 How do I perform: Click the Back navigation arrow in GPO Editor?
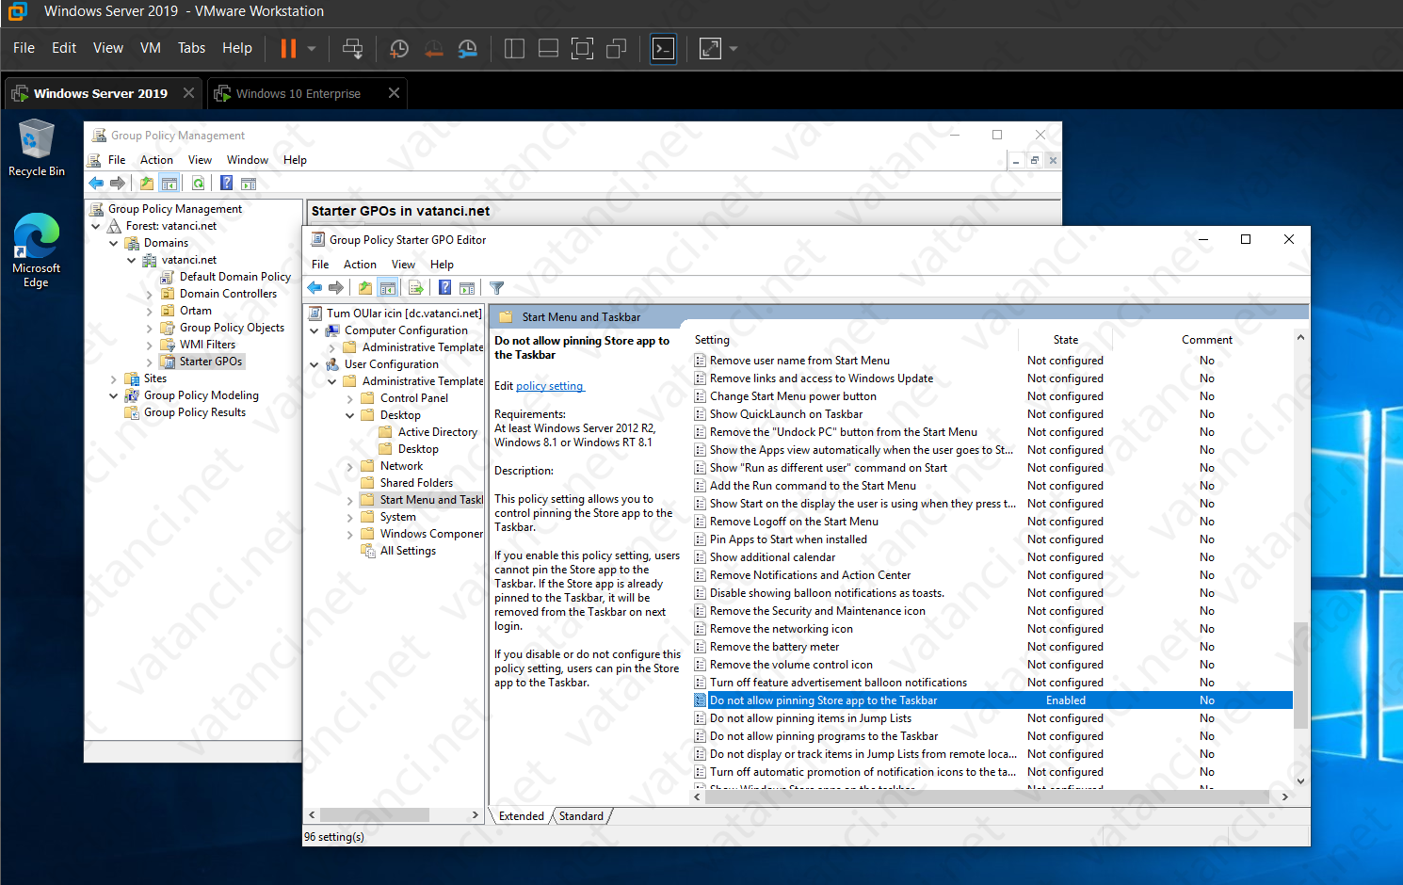314,287
